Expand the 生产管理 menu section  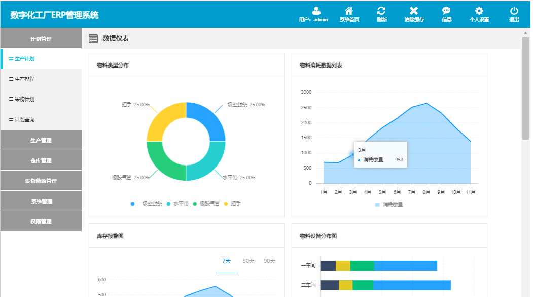[x=41, y=140]
